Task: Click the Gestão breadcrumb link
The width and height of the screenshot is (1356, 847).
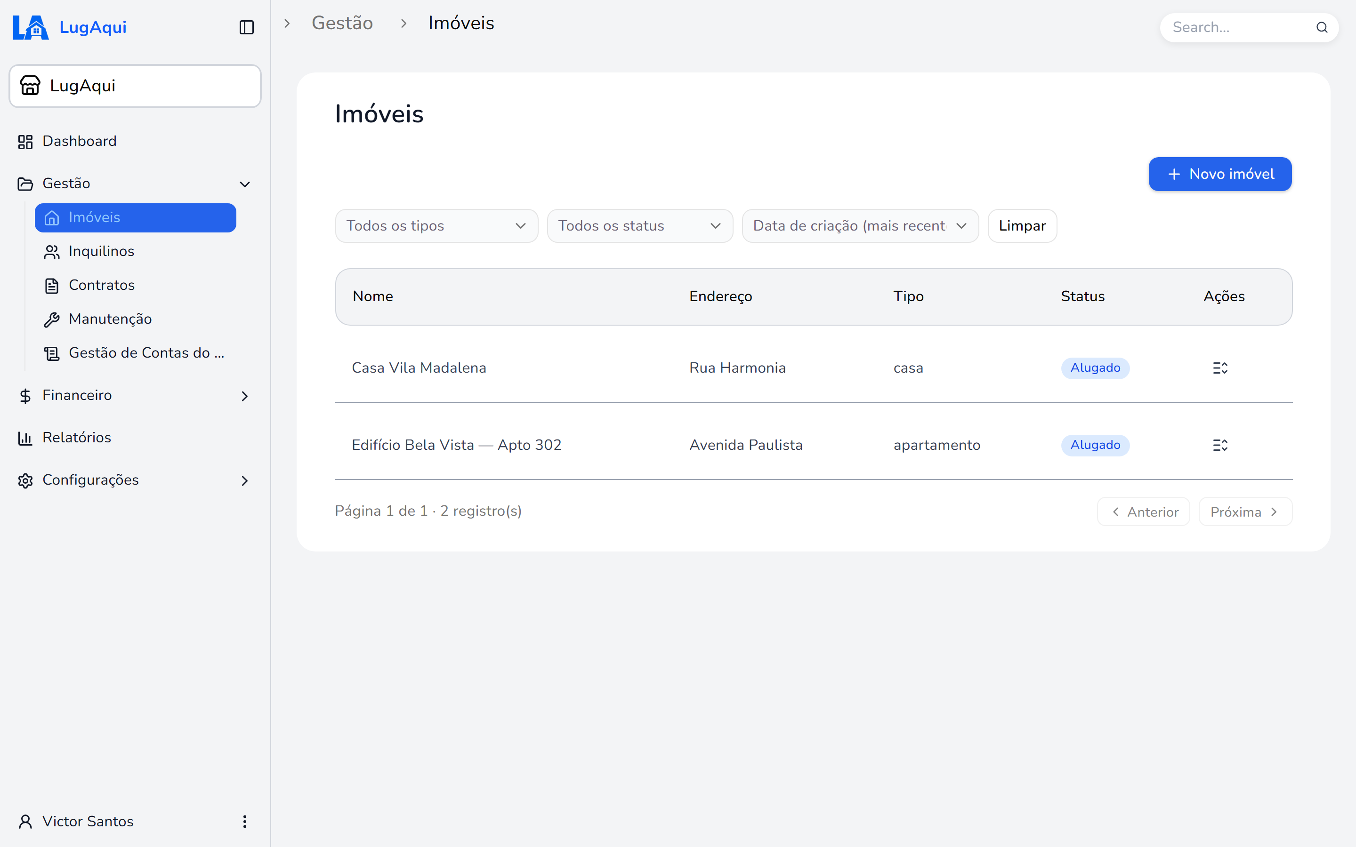Action: tap(342, 23)
